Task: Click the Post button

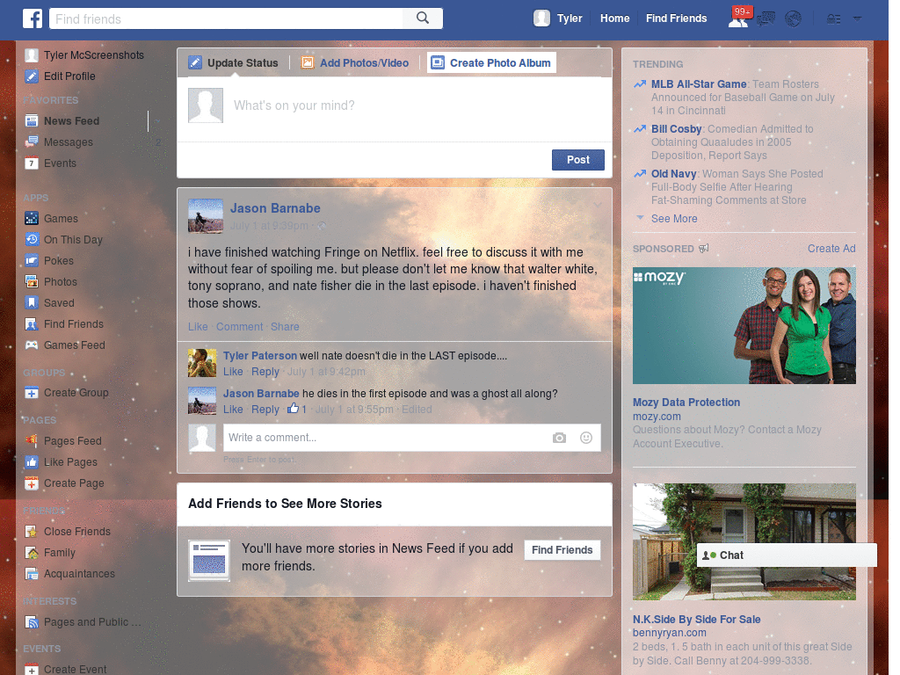Action: point(578,160)
